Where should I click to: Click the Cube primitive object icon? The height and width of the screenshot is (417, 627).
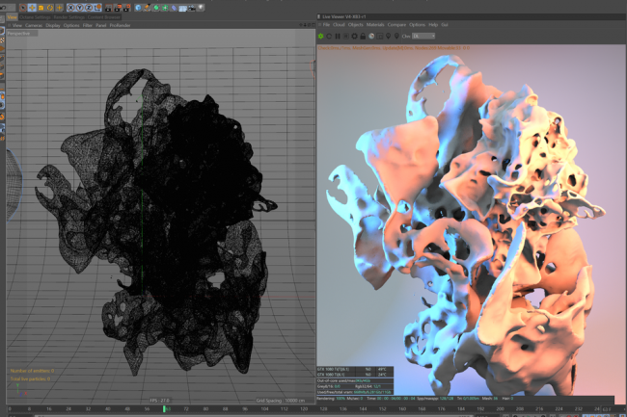pyautogui.click(x=138, y=8)
